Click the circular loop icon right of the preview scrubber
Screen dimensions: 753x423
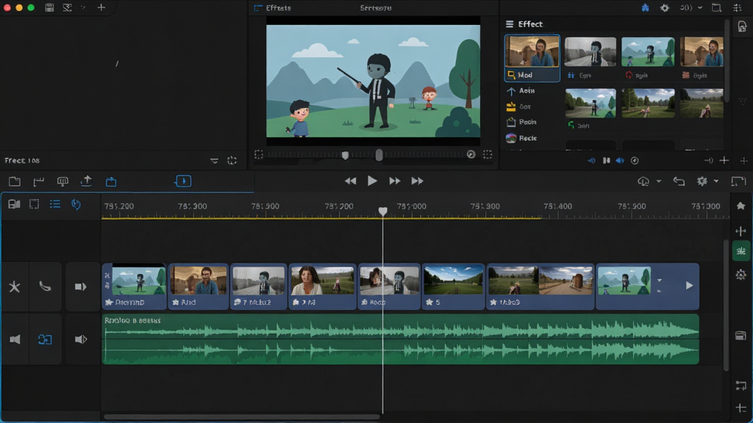pos(471,154)
